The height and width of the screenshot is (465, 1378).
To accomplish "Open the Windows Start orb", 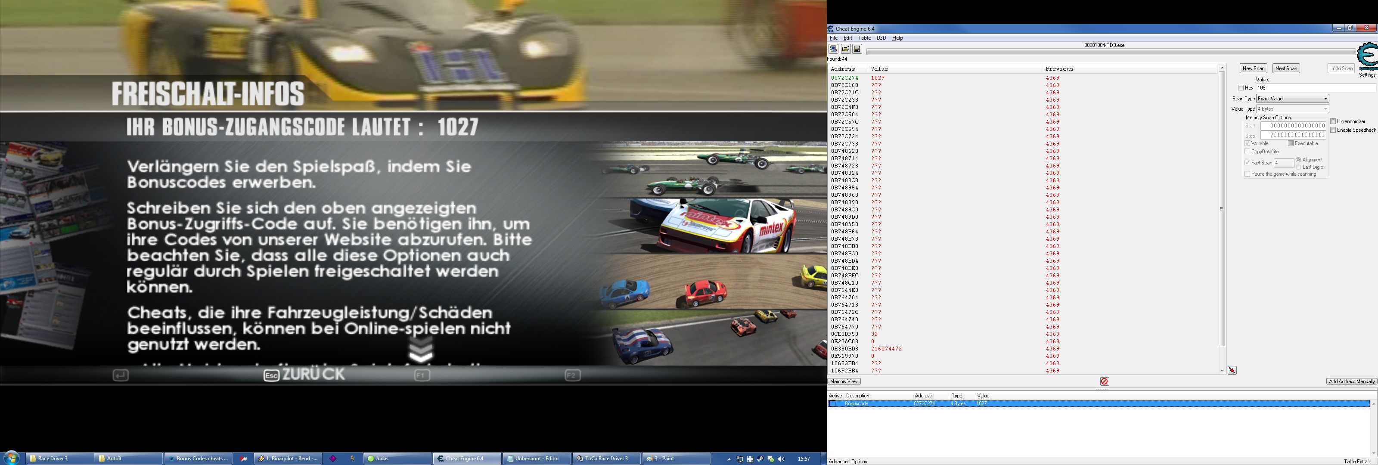I will pyautogui.click(x=11, y=458).
